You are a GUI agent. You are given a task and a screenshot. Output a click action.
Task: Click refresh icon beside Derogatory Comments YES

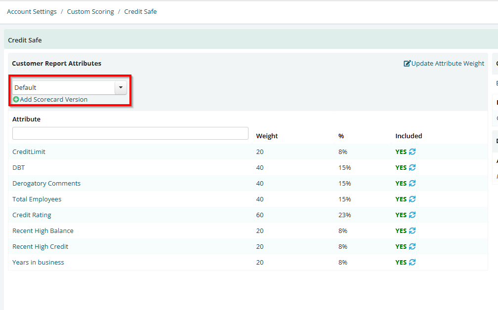(x=412, y=183)
